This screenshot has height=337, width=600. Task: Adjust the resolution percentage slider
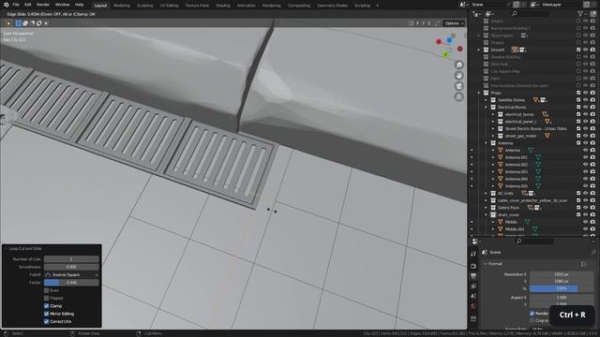(562, 289)
